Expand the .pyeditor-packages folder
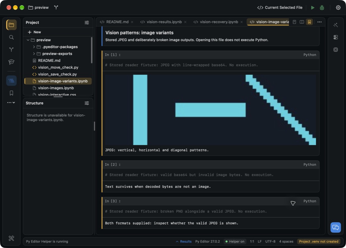 [x=34, y=47]
